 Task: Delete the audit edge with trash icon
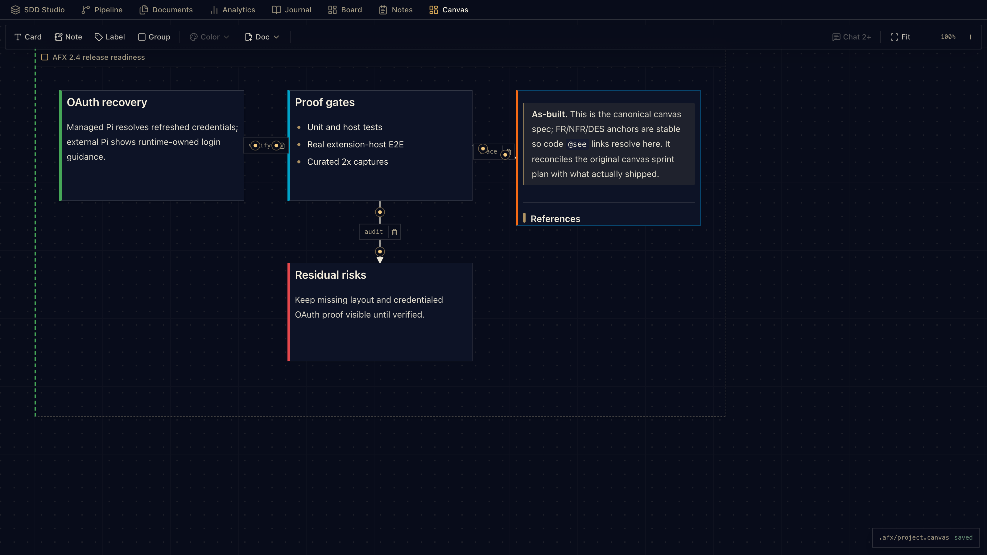[394, 232]
